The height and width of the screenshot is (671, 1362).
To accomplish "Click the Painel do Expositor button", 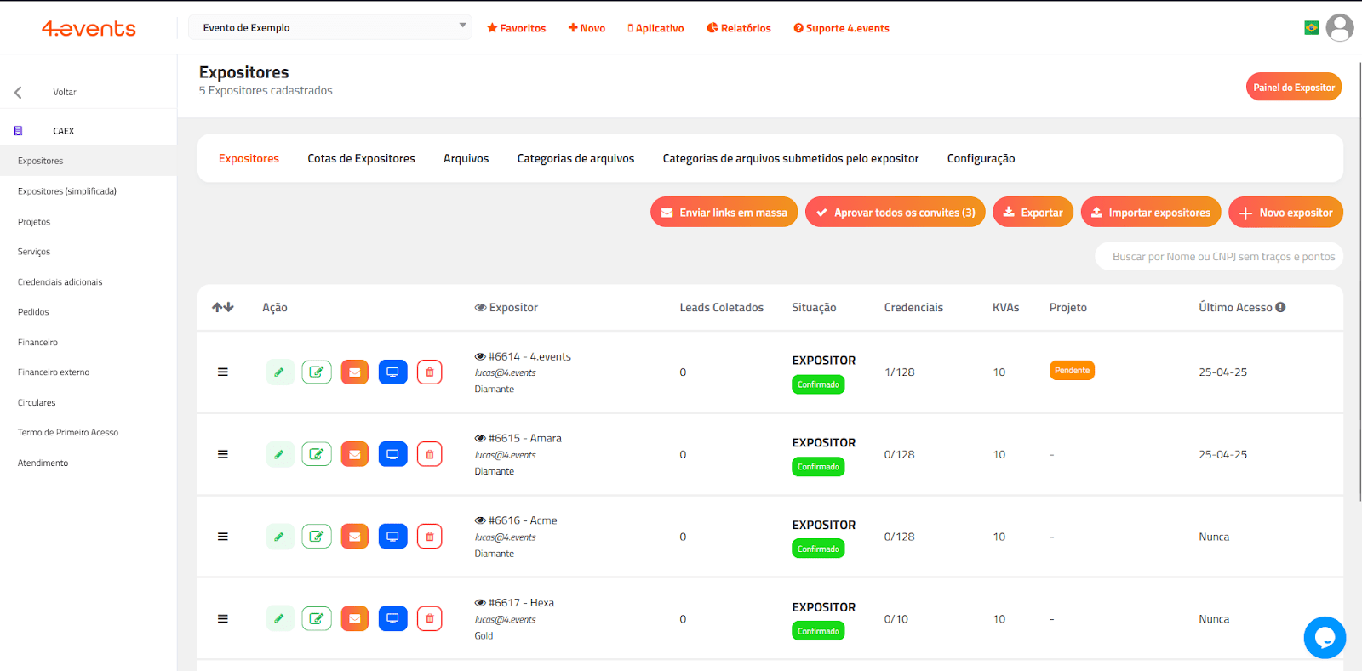I will 1293,88.
